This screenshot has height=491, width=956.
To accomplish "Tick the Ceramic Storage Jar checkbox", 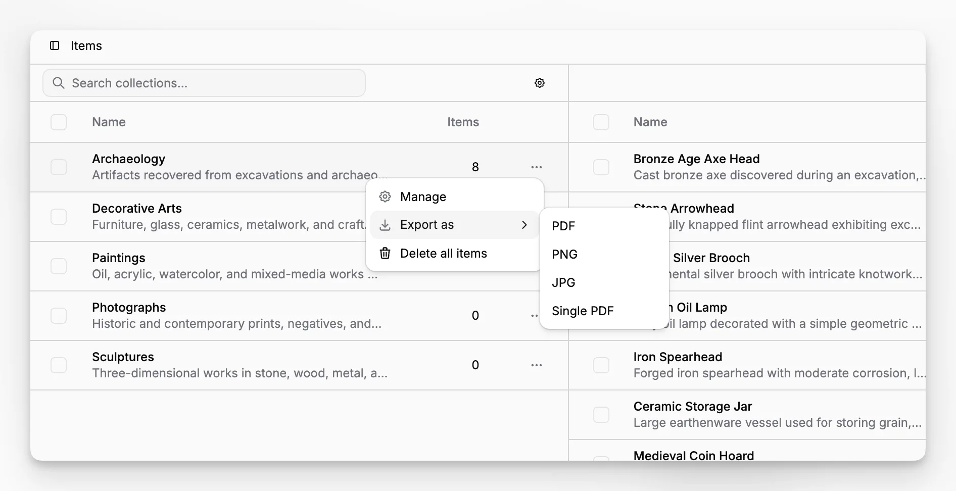I will 601,415.
